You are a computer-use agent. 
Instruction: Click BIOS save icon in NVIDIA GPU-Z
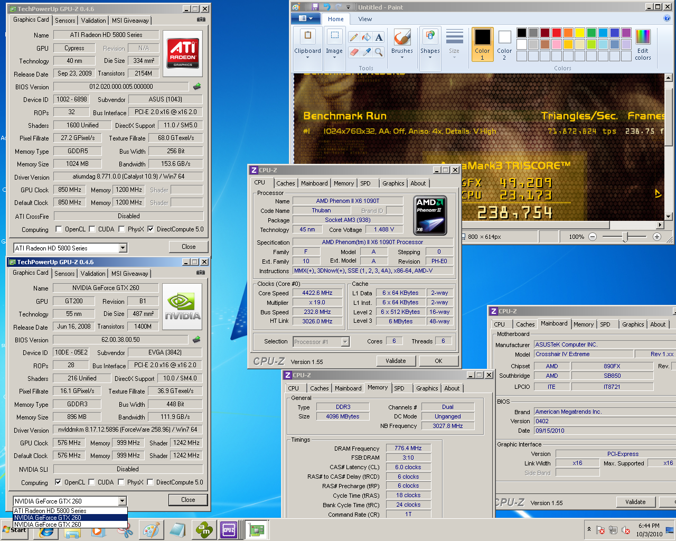tap(197, 339)
